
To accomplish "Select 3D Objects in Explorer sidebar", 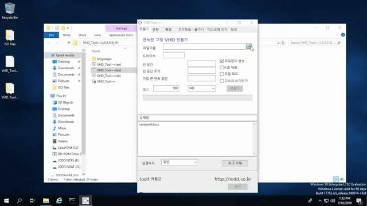I will 65,102.
